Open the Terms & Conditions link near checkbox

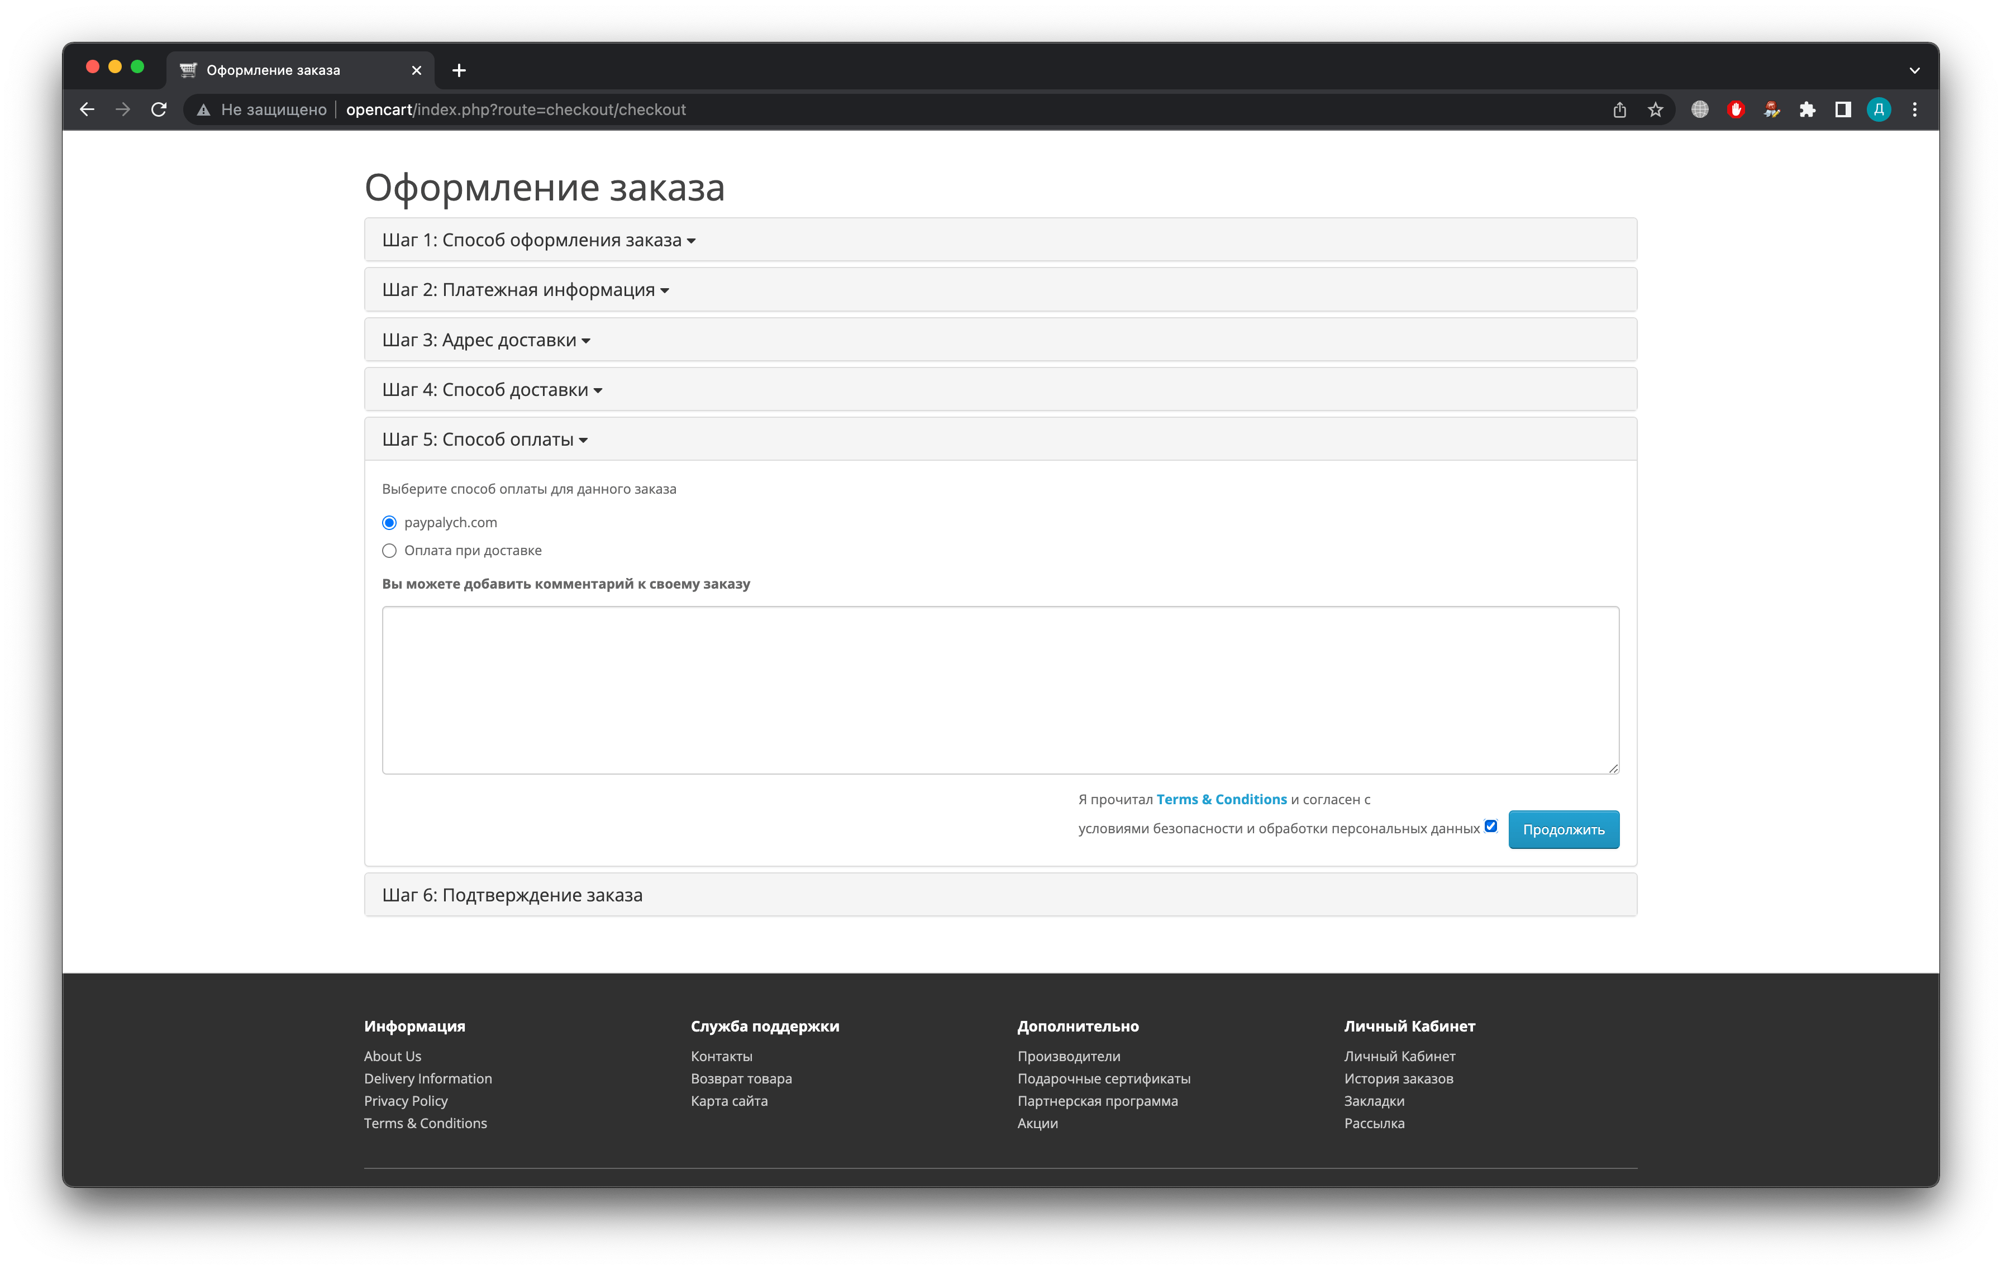click(x=1221, y=800)
